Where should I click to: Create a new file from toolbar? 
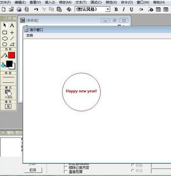coord(4,9)
